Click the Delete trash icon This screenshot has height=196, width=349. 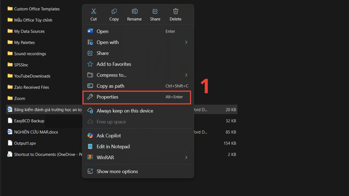pyautogui.click(x=175, y=11)
